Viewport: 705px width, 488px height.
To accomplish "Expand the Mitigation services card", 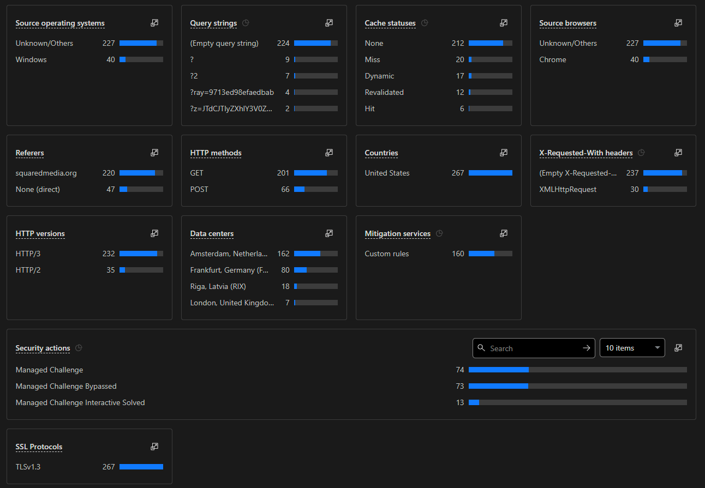I will (x=504, y=233).
